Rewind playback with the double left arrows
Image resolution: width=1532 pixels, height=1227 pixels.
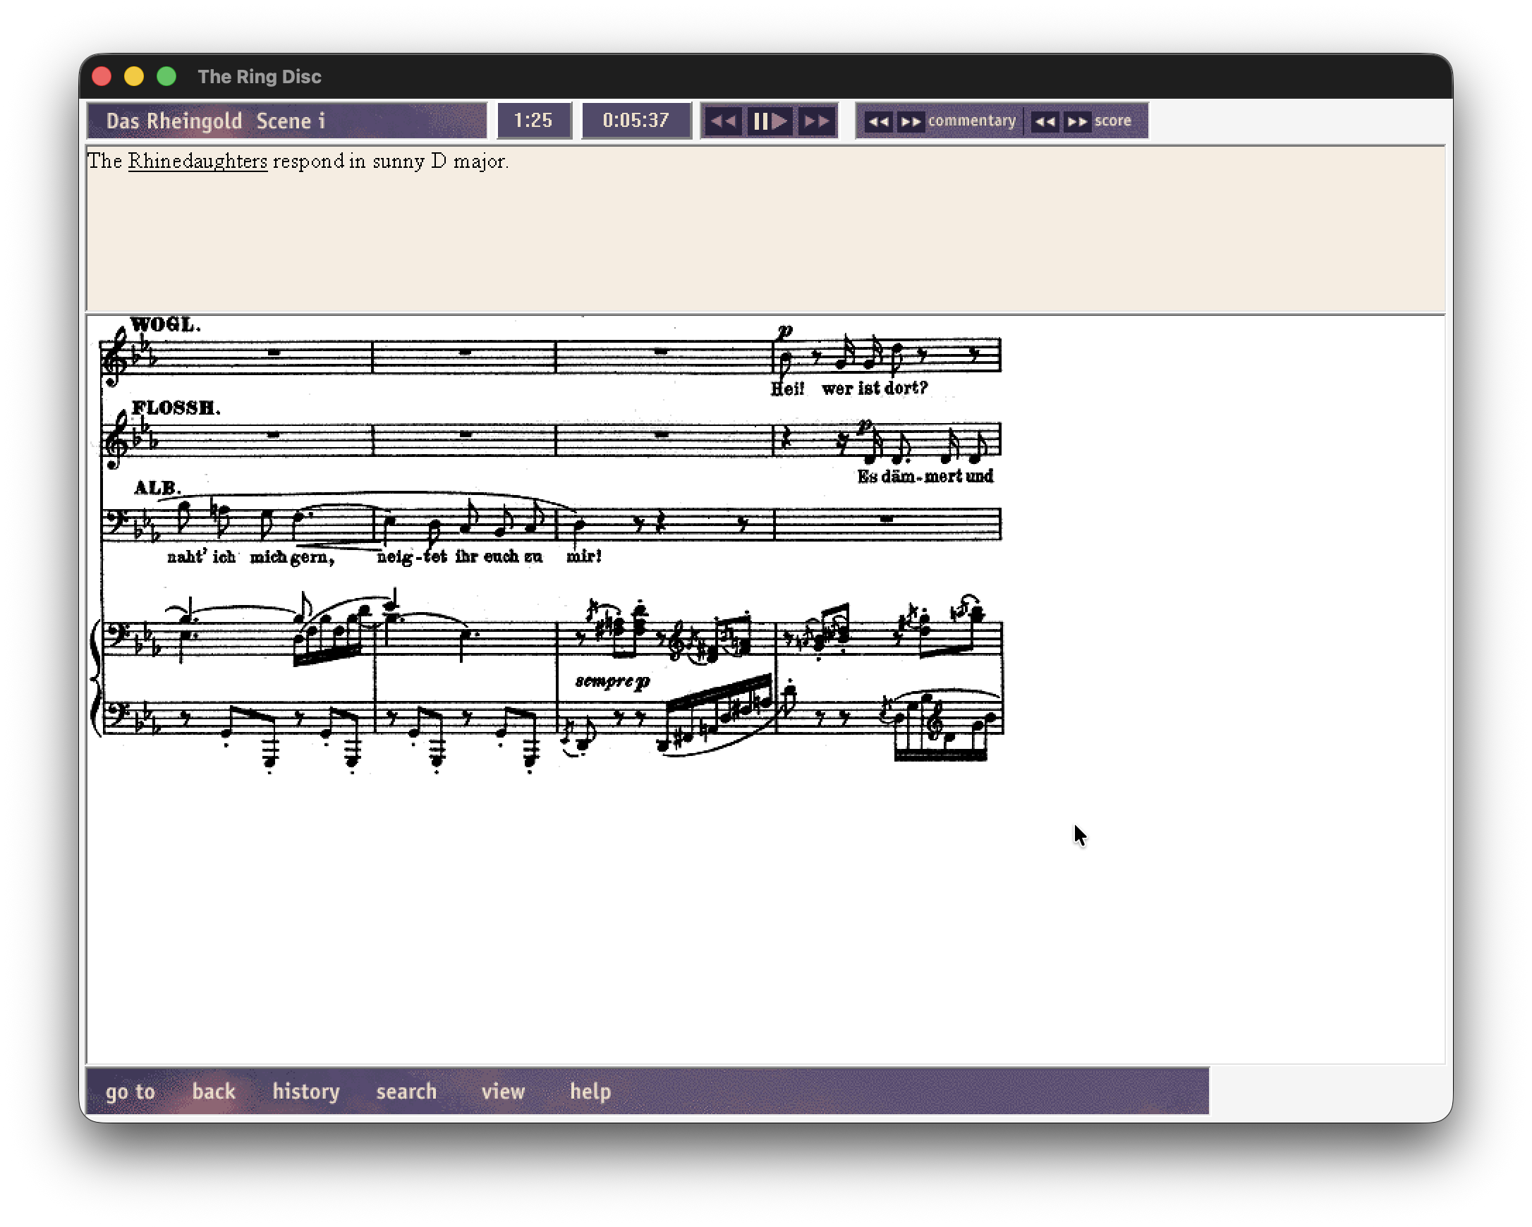[x=724, y=121]
